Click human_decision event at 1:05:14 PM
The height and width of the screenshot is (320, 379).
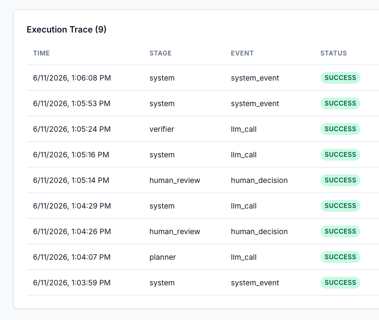259,180
